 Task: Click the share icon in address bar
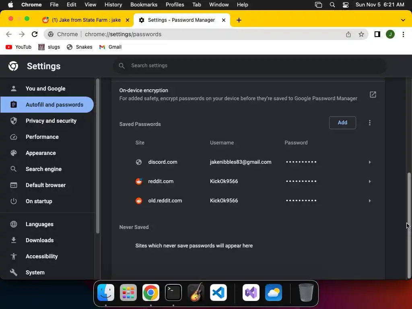(x=348, y=34)
